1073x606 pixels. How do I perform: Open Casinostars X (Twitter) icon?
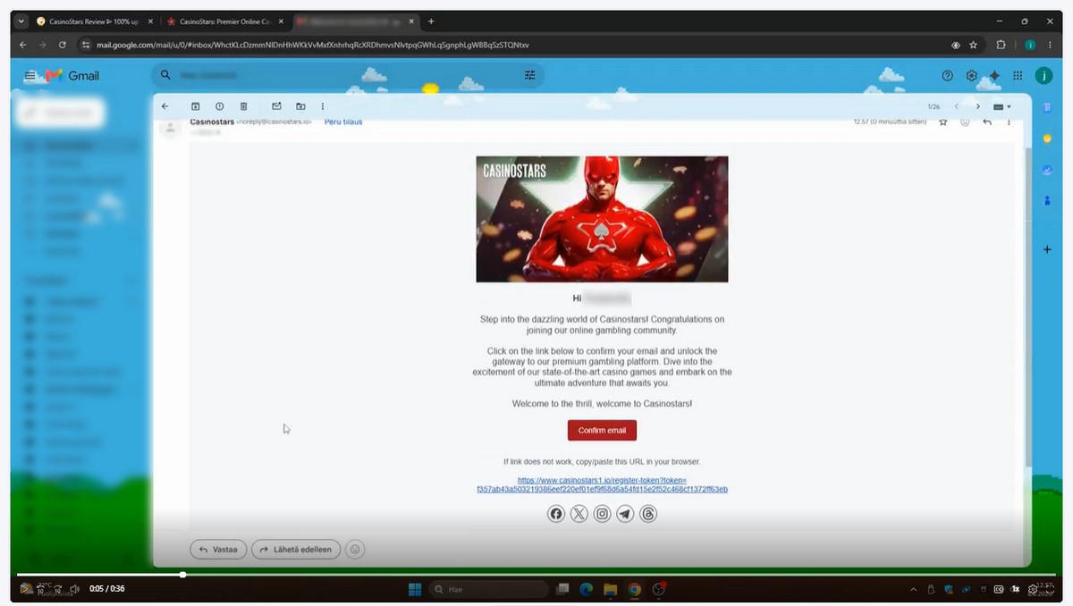[x=579, y=514]
